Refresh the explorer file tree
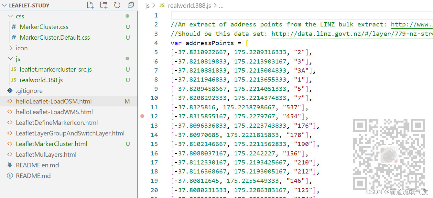The height and width of the screenshot is (198, 433). (x=117, y=5)
